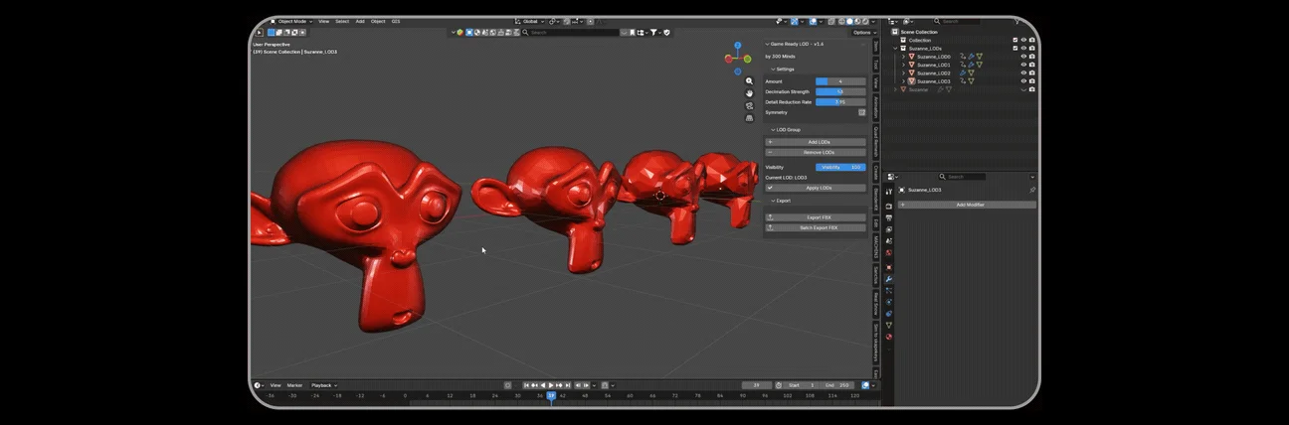Select Suzanne_LOD2 in the outliner
The image size is (1289, 425).
click(x=933, y=73)
